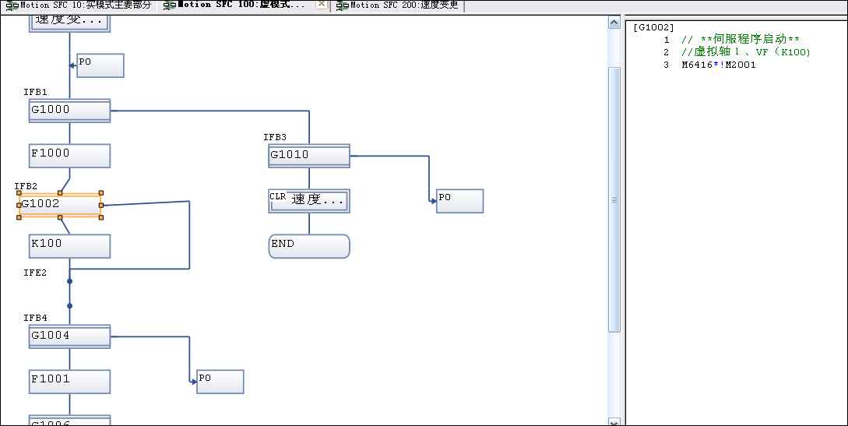This screenshot has width=848, height=426.
Task: Click the CLR speed block under G1010
Action: (x=308, y=200)
